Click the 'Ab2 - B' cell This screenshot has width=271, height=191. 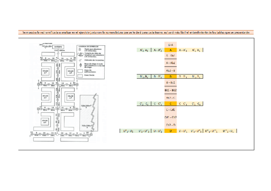[x=170, y=70]
